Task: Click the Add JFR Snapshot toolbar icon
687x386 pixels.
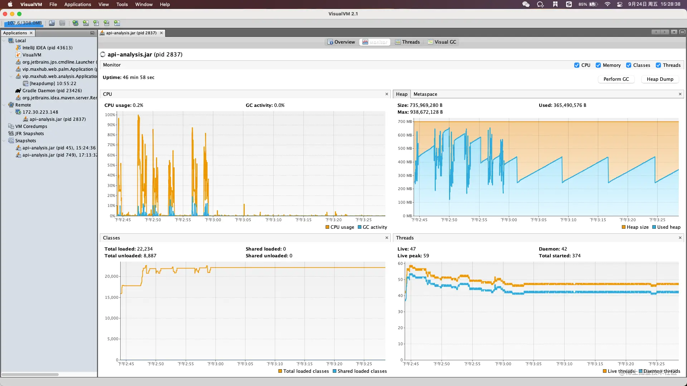Action: click(107, 23)
